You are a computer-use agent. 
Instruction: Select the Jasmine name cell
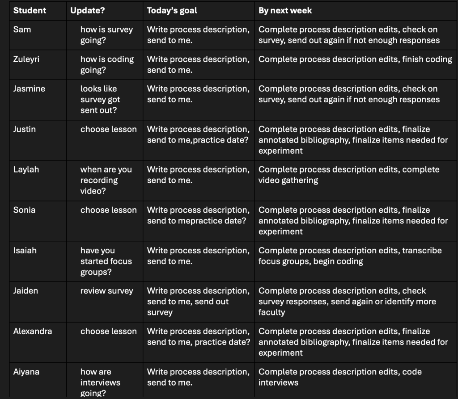[29, 88]
